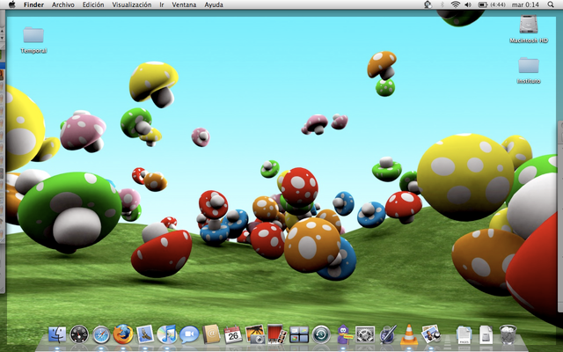
Task: Open the Ayuda menu
Action: click(x=214, y=4)
